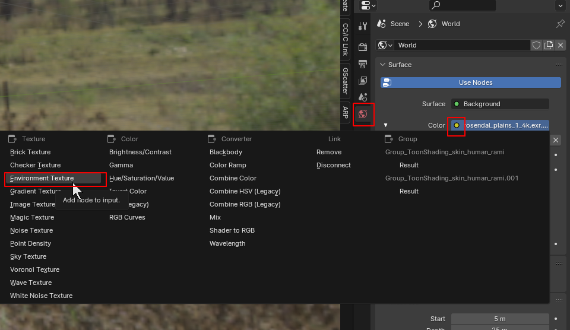Click the World globe icon in breadcrumb

click(x=432, y=24)
